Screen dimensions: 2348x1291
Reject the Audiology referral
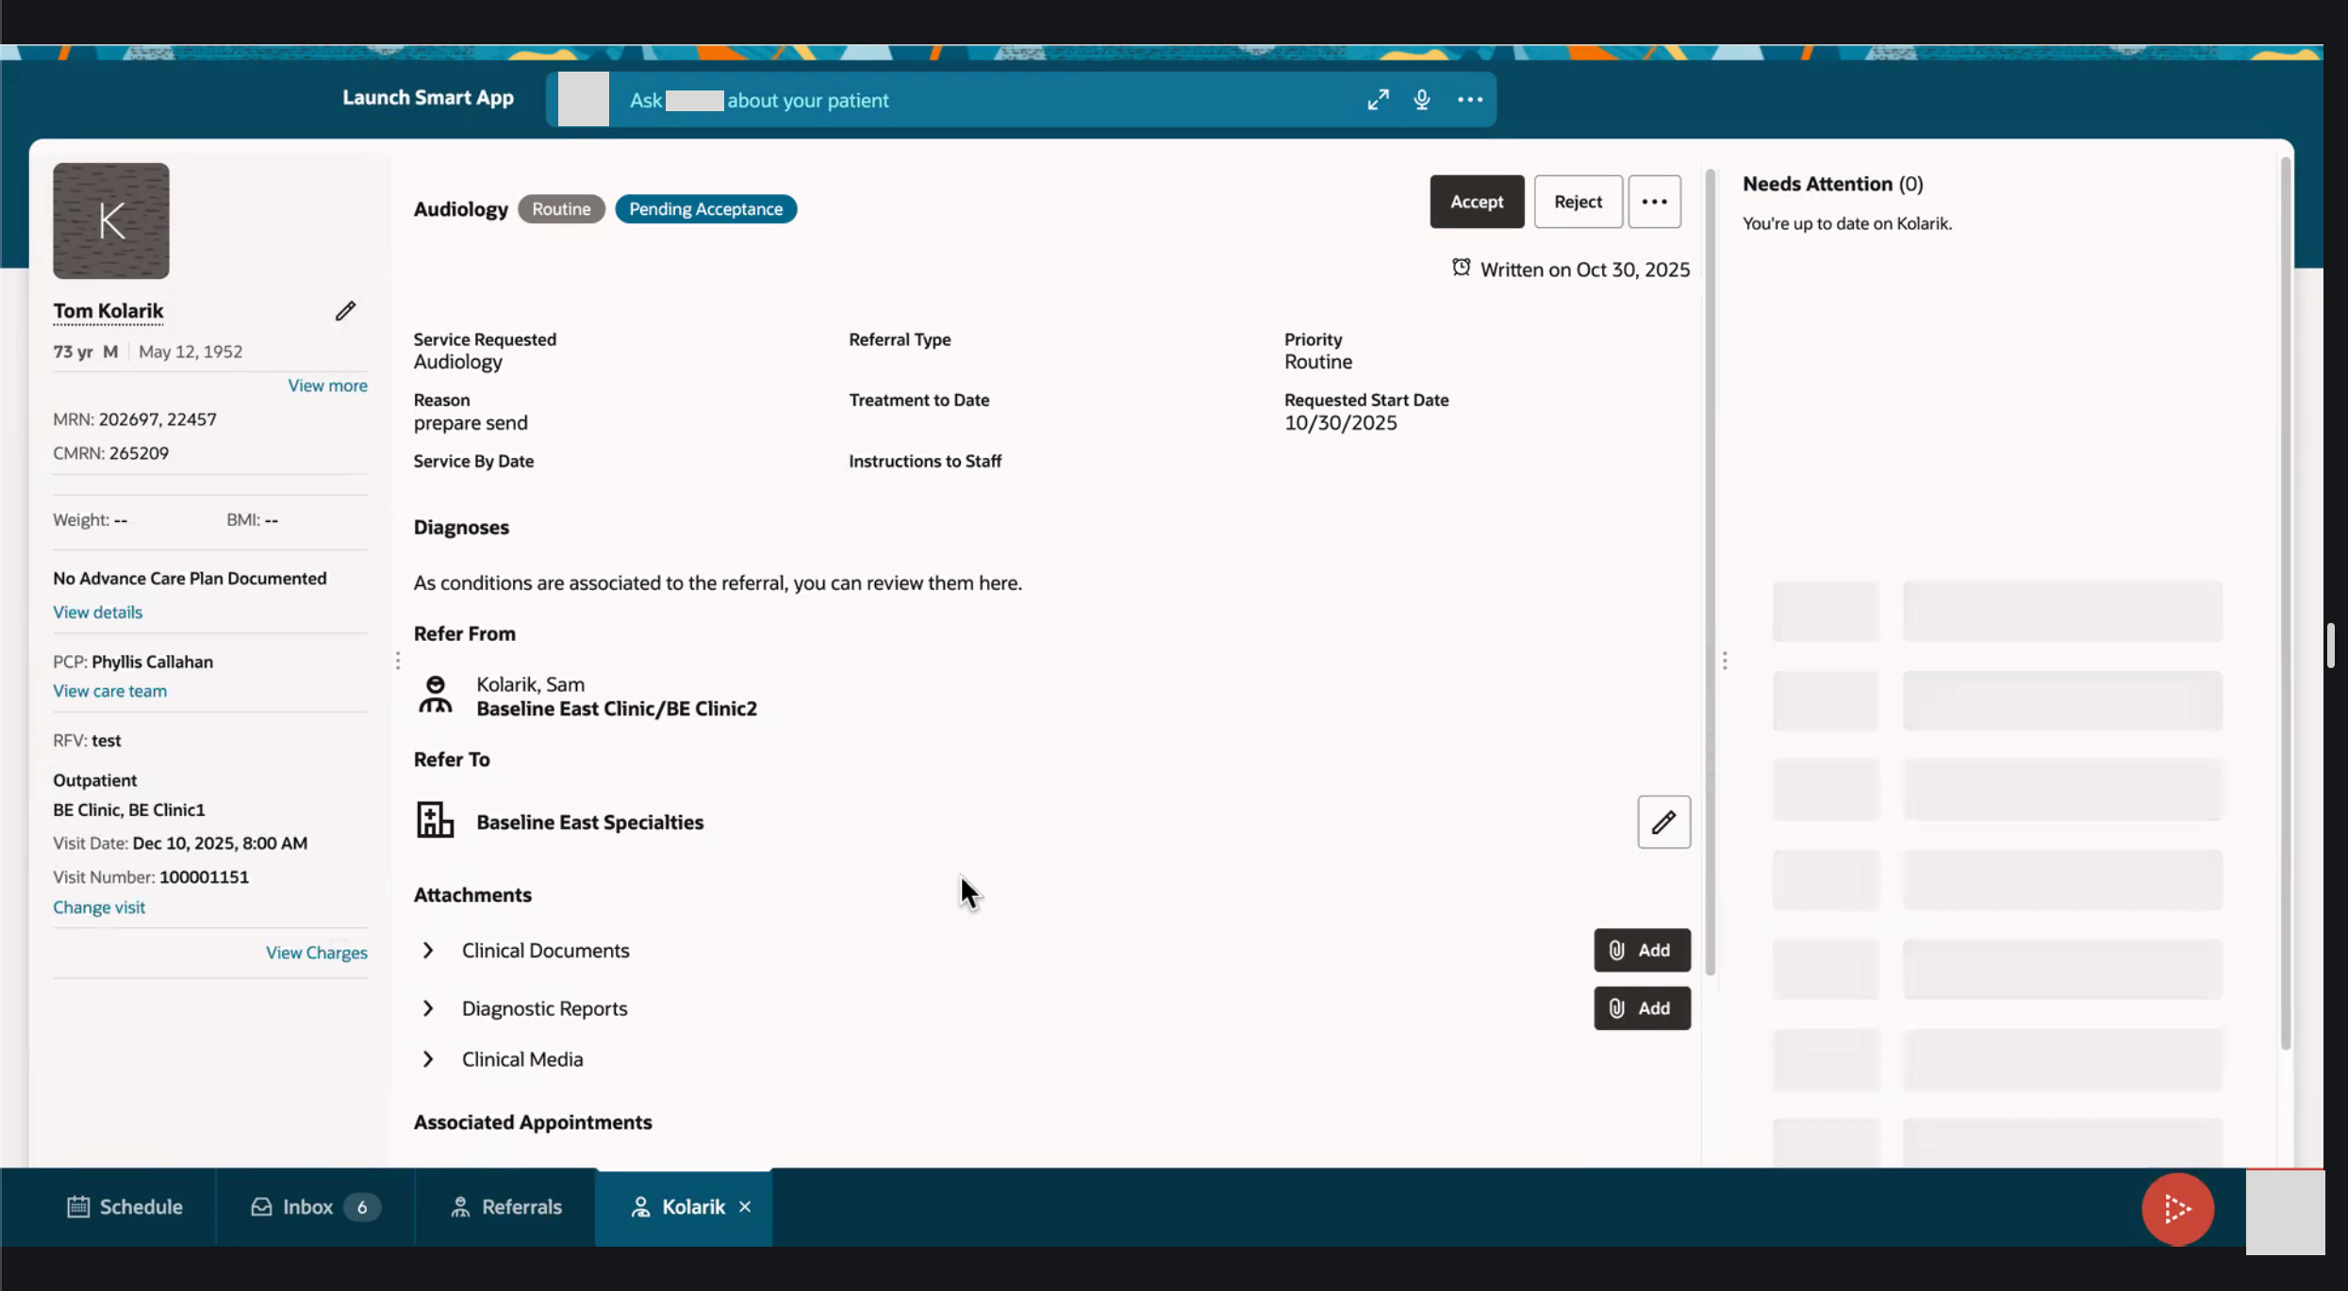click(1578, 202)
